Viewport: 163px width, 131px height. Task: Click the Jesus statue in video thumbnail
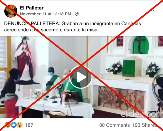[24, 58]
